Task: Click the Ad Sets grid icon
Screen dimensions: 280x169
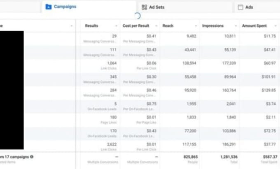Action: (144, 7)
